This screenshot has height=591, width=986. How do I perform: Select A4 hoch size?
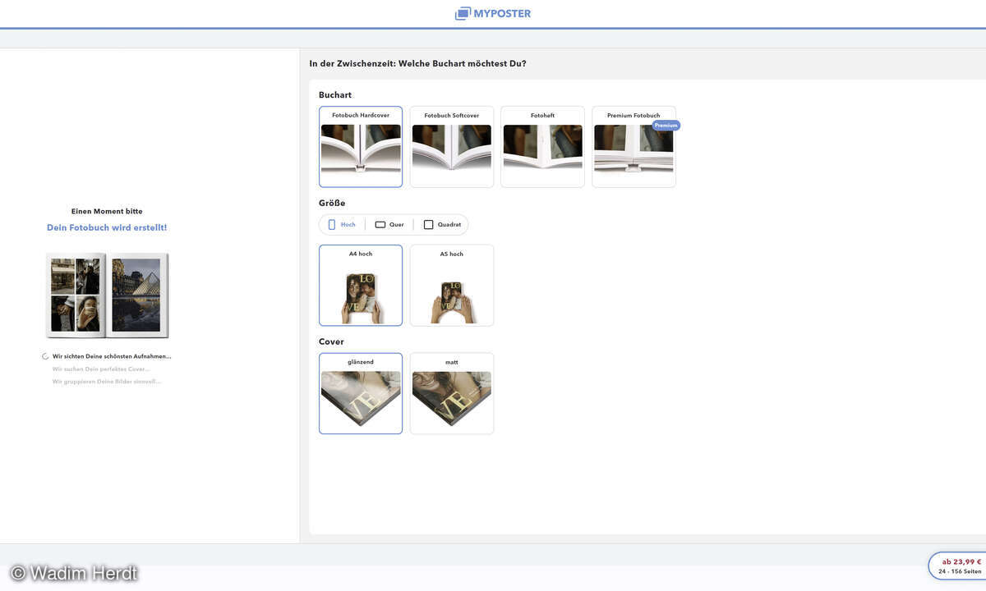[x=361, y=286]
